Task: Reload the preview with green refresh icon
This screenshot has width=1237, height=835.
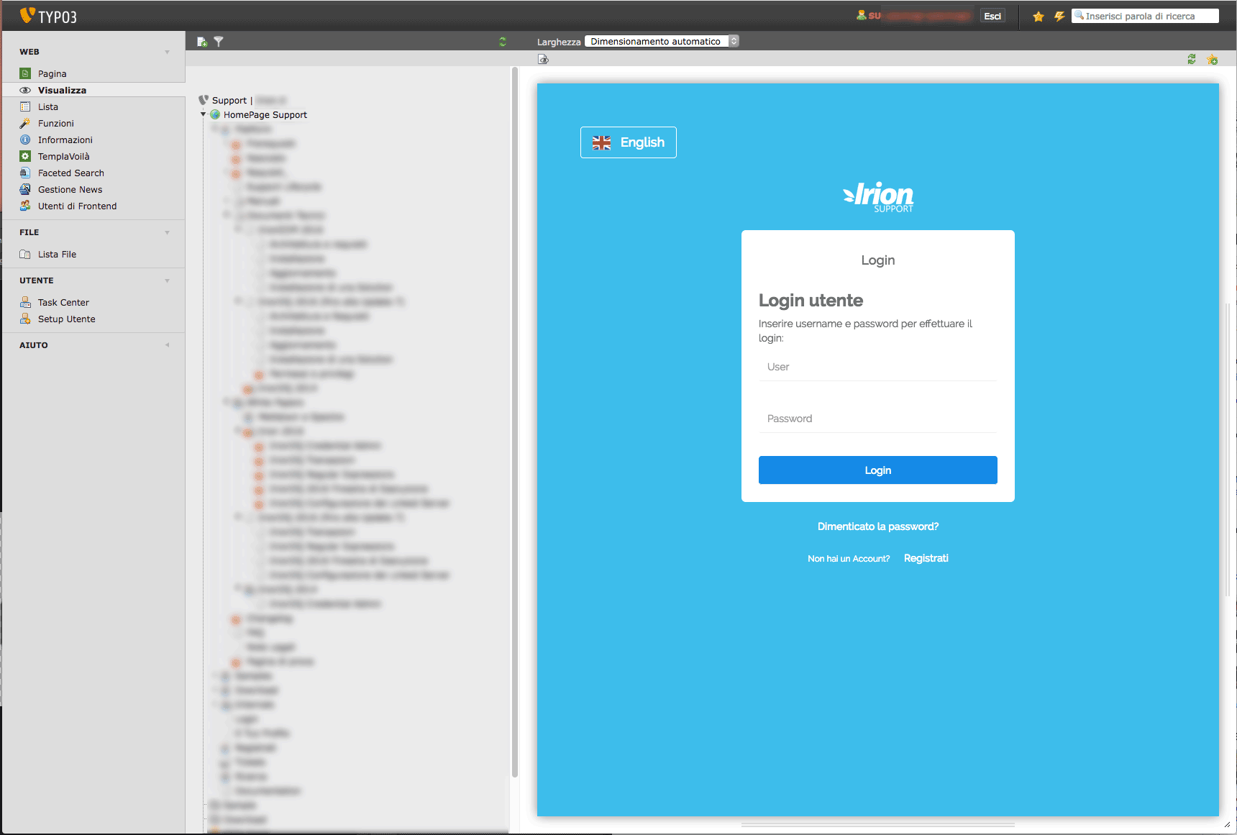Action: click(x=1192, y=59)
